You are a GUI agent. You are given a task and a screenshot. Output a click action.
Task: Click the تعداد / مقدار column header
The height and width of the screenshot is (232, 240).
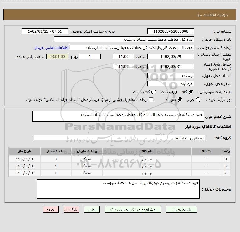tap(56, 151)
